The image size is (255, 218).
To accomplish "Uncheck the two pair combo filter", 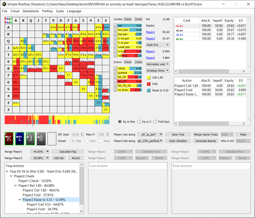I will click(x=115, y=30).
